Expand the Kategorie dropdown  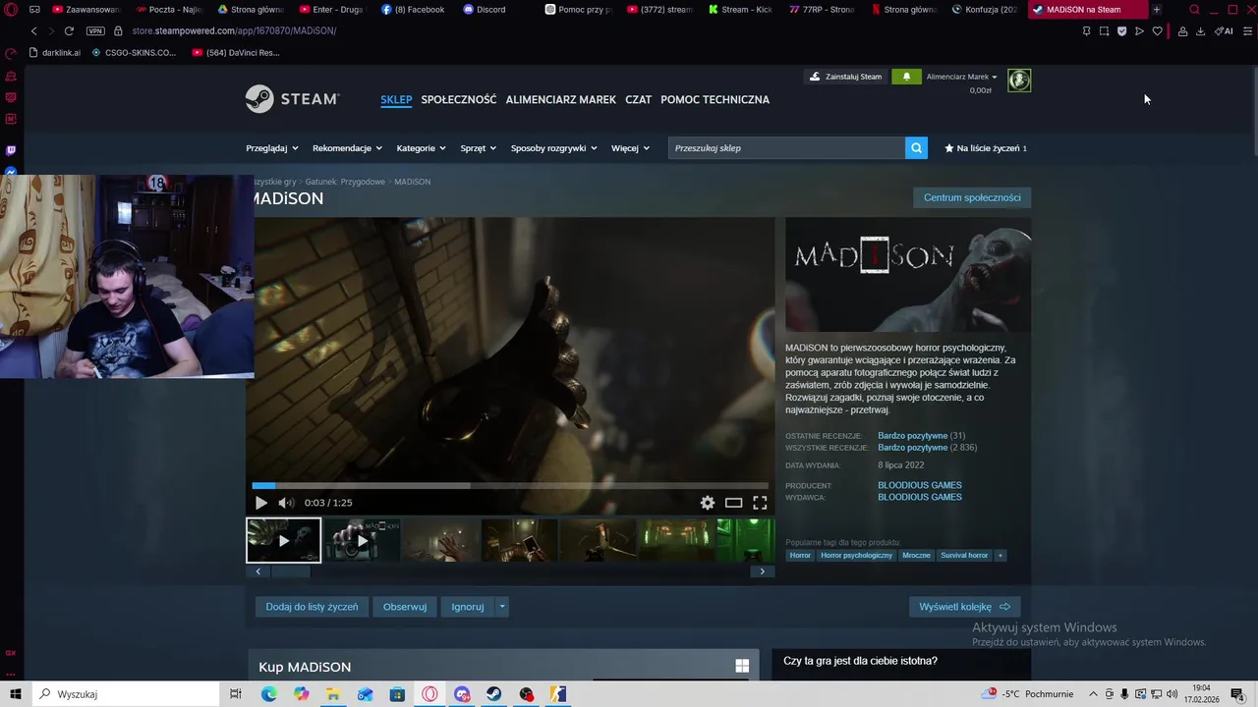tap(421, 148)
